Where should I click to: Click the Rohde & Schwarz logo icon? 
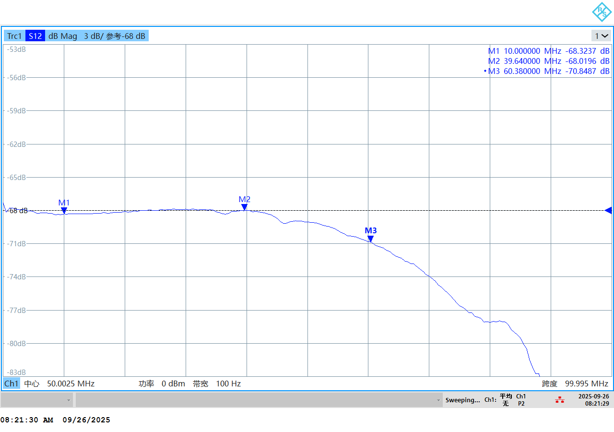tap(601, 12)
